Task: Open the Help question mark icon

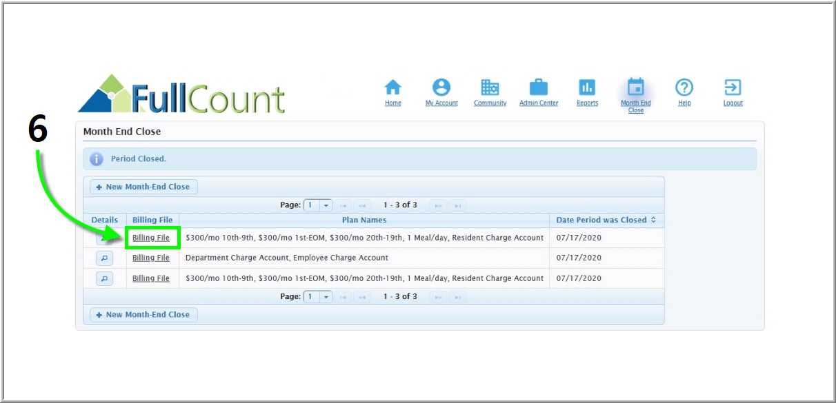Action: (684, 87)
